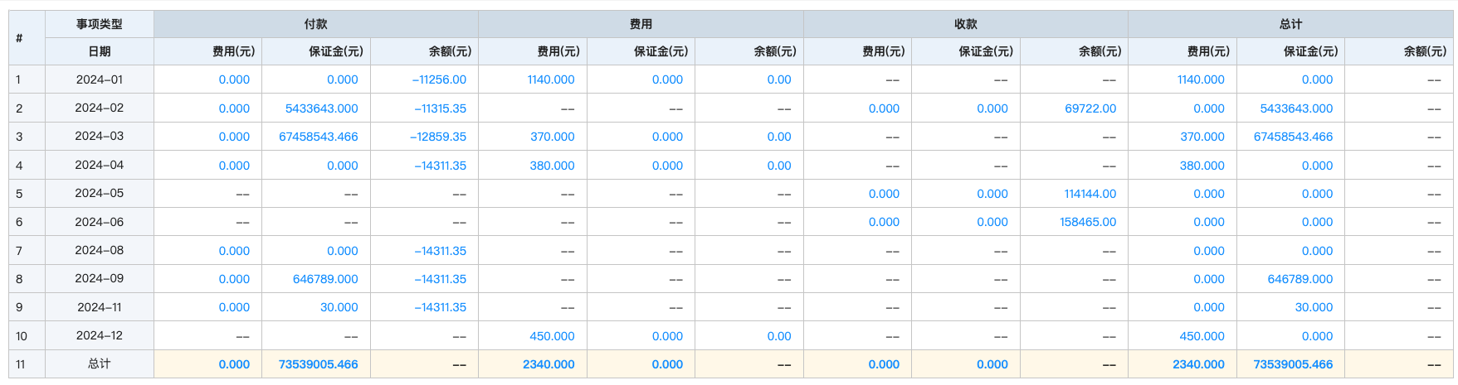1458x385 pixels.
Task: Open 646789.000 deposit under 总计 column group
Action: 1300,279
